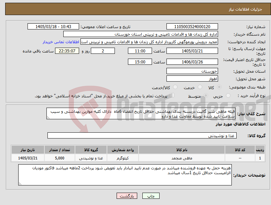Select the خدمت radio button
Image resolution: width=271 pixels, height=205 pixels.
pos(200,87)
